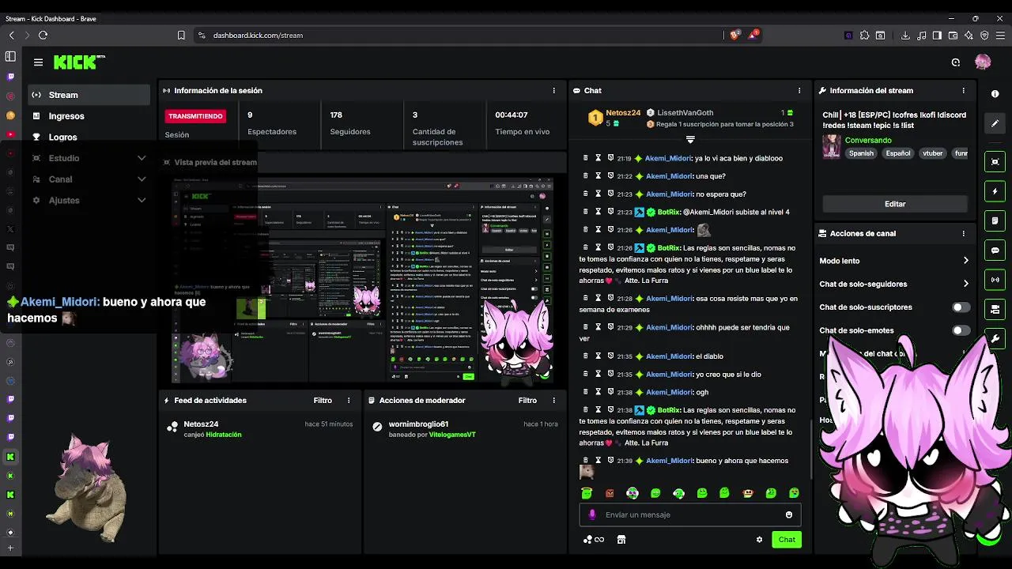Open the Brave main menu
1012x569 pixels.
[x=1000, y=35]
